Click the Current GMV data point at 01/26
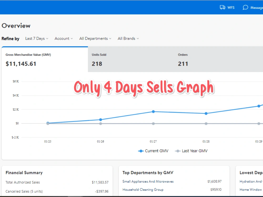The height and width of the screenshot is (197, 263). [x=100, y=120]
